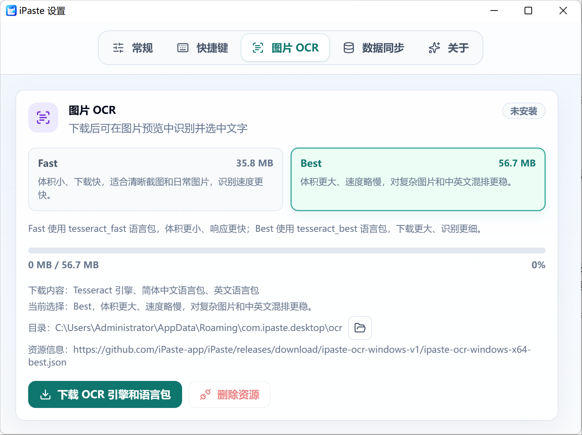
Task: Select the 图片 OCR tab
Action: click(x=285, y=48)
